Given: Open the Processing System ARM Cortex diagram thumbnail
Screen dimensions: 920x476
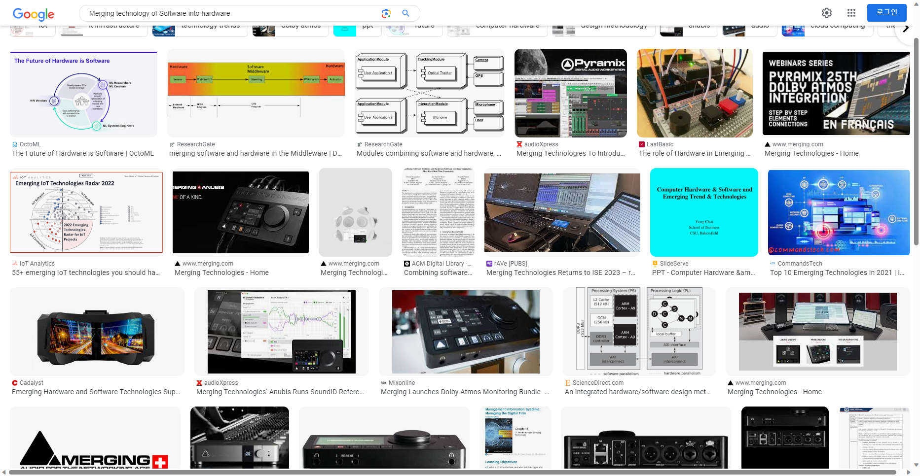Looking at the screenshot, I should pyautogui.click(x=639, y=332).
